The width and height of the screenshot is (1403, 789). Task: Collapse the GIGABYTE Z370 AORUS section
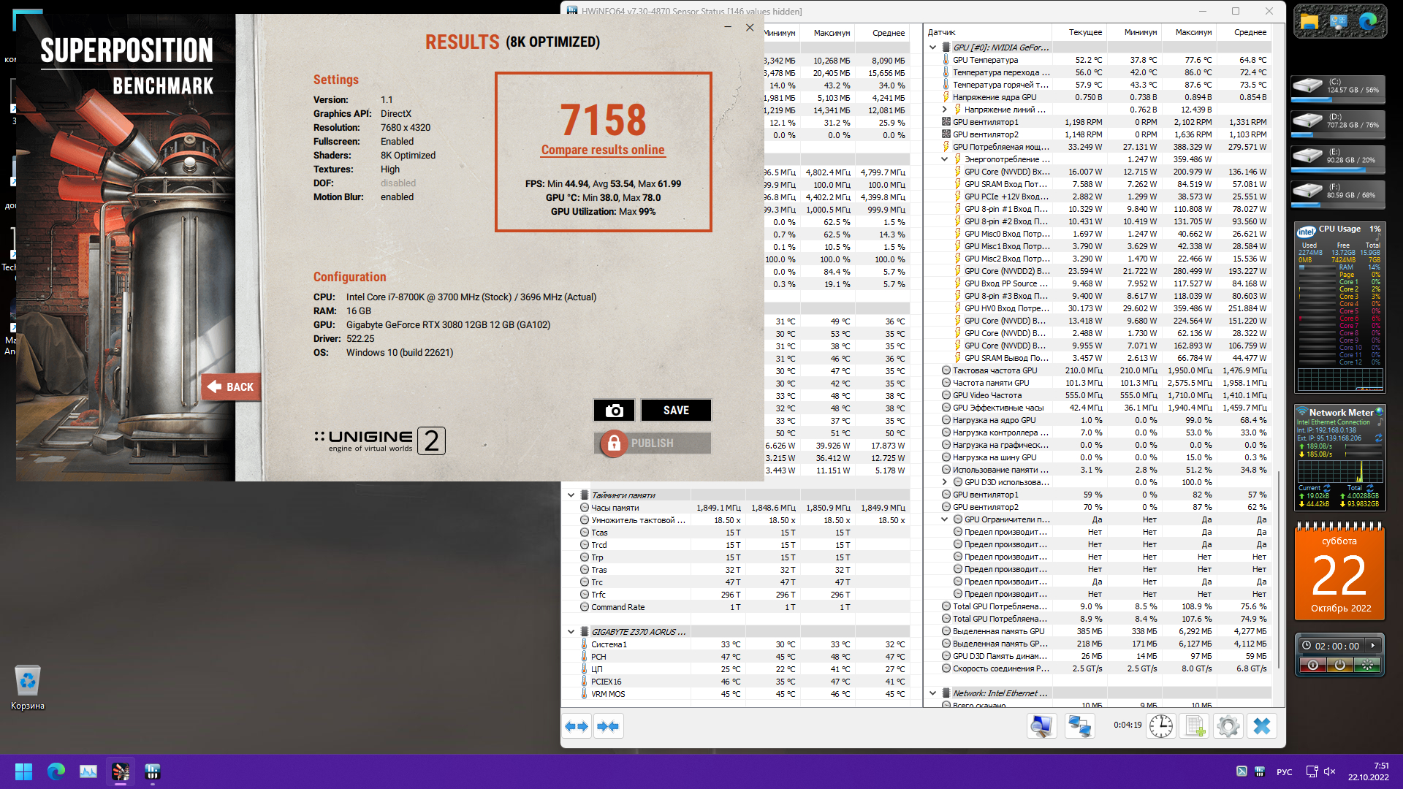tap(571, 632)
